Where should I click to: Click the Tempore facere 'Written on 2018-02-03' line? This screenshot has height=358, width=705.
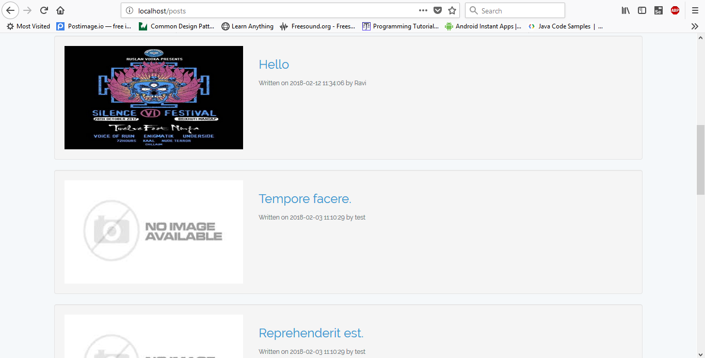tap(312, 217)
